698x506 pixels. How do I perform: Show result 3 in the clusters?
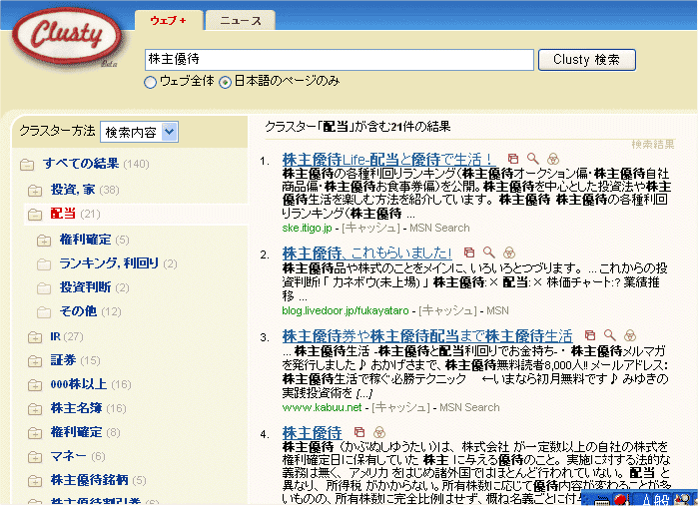(630, 336)
